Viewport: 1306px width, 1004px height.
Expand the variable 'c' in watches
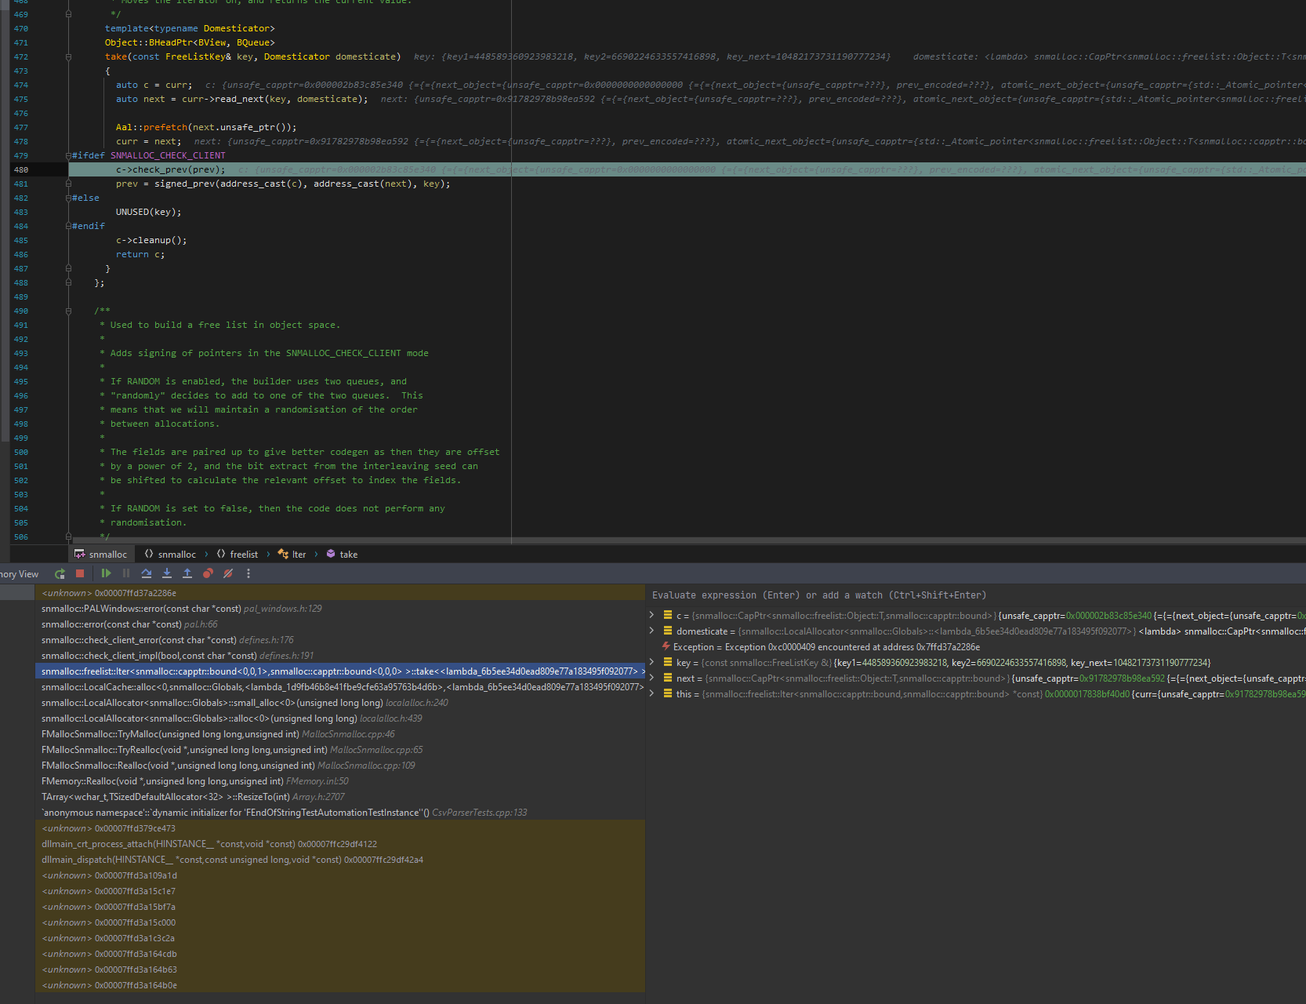pos(651,615)
